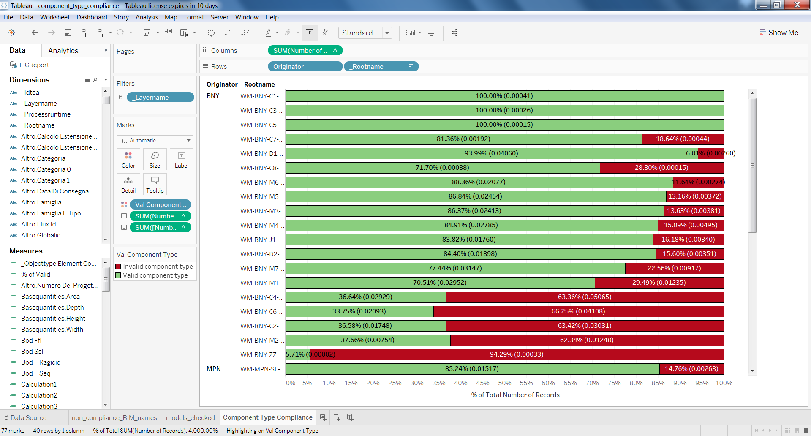Screen dimensions: 811x436
Task: Click the Show Me button
Action: click(x=779, y=32)
